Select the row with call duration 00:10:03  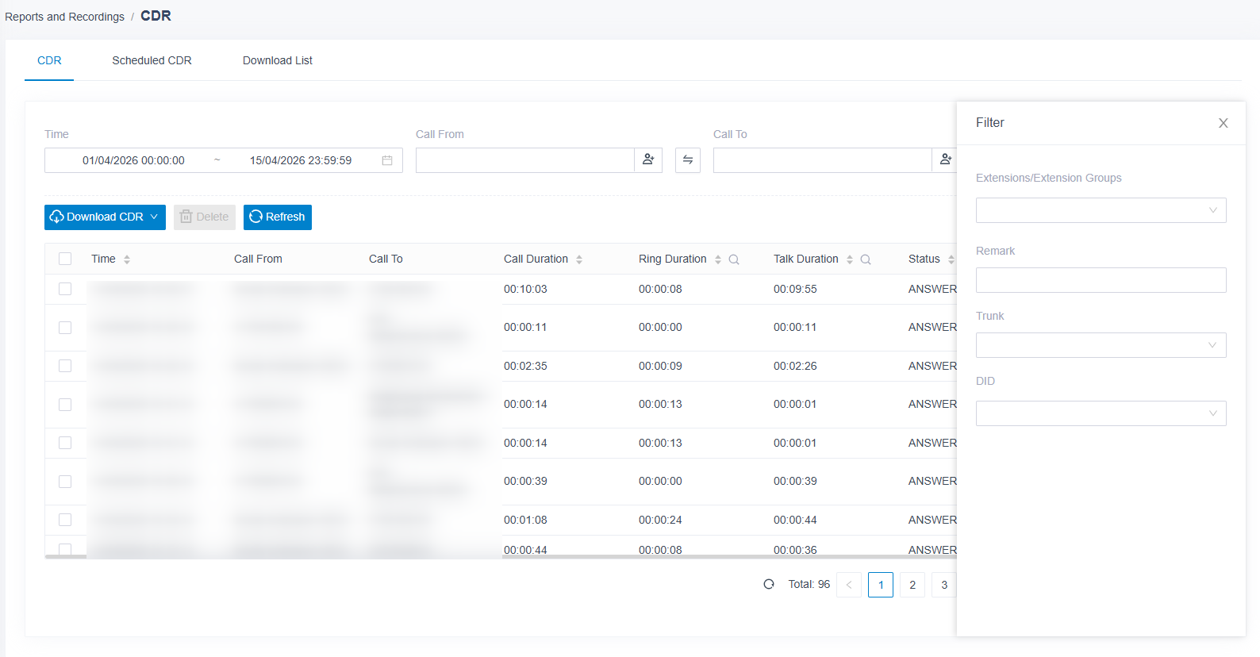click(x=65, y=289)
